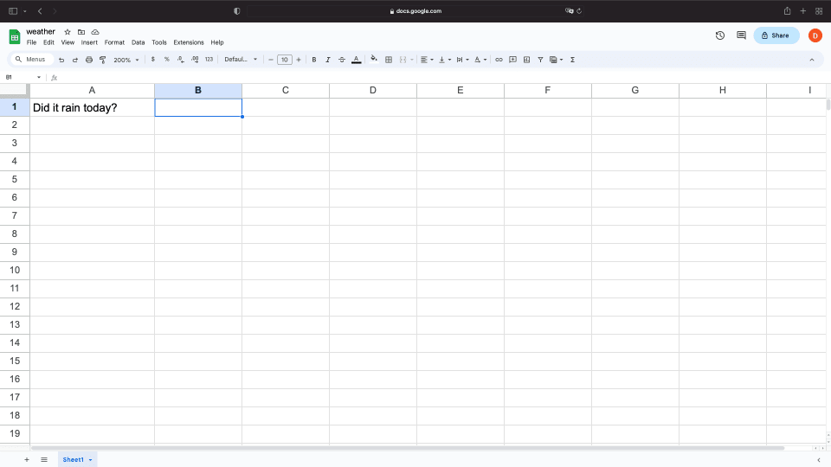
Task: Toggle strikethrough formatting
Action: (342, 60)
